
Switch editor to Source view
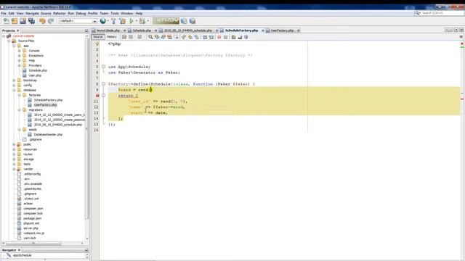pyautogui.click(x=97, y=37)
